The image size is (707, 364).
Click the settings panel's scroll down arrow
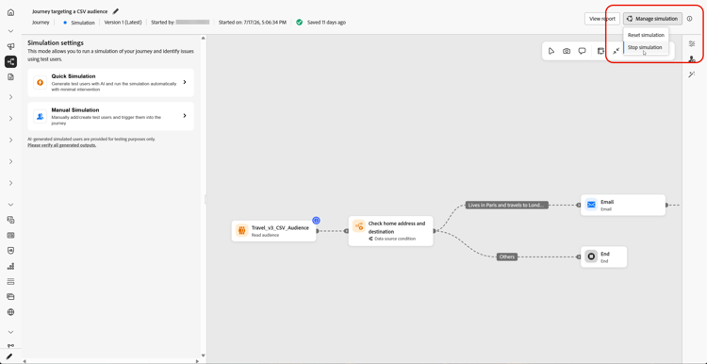tap(203, 356)
